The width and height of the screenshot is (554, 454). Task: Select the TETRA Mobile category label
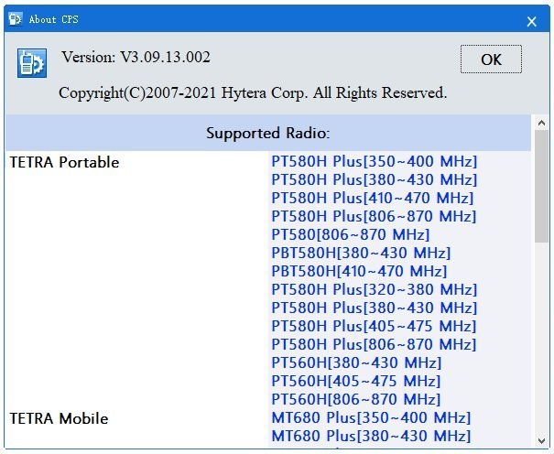[59, 418]
